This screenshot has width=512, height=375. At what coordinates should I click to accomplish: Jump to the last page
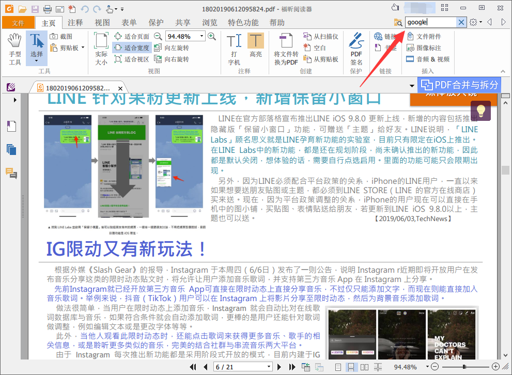[x=292, y=367]
